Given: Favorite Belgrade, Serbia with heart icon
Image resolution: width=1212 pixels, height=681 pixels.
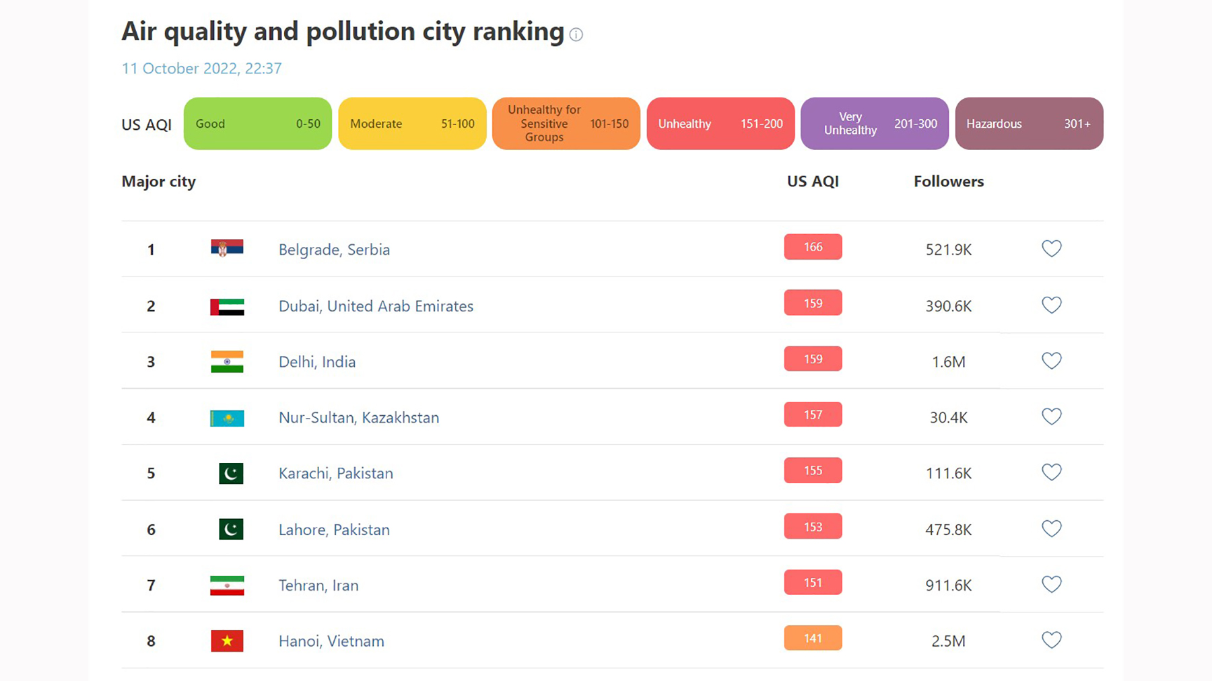Looking at the screenshot, I should [x=1051, y=249].
